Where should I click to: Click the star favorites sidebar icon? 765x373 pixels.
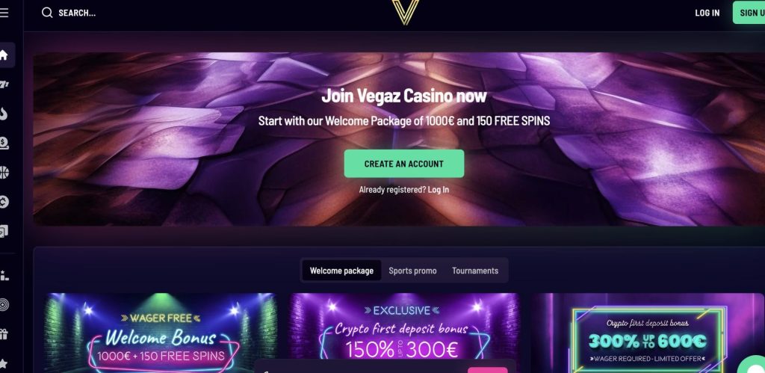point(4,364)
